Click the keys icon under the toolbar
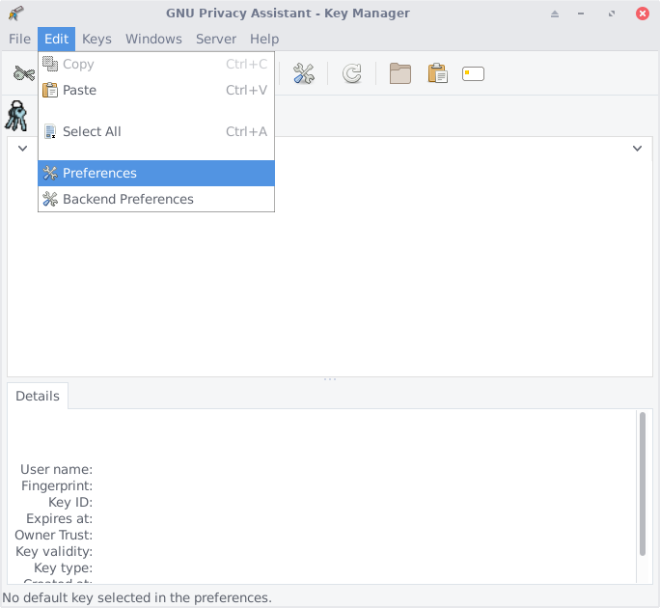Screen dimensions: 660x608 (x=16, y=116)
